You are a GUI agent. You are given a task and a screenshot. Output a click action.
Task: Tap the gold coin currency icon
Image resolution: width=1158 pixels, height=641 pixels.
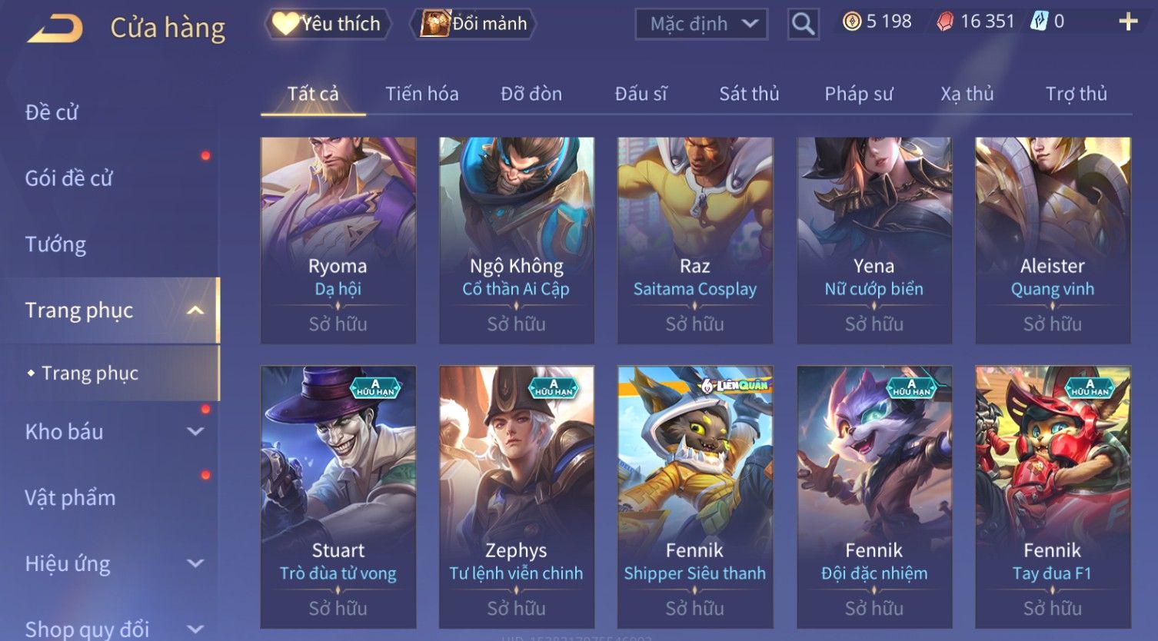[852, 22]
